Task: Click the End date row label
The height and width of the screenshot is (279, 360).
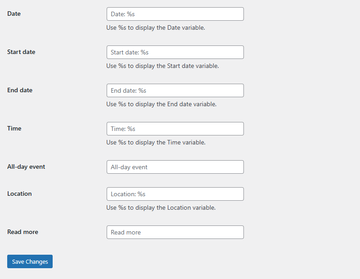Action: tap(19, 90)
